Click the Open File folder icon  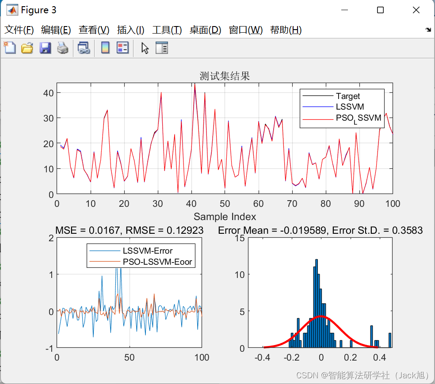27,48
